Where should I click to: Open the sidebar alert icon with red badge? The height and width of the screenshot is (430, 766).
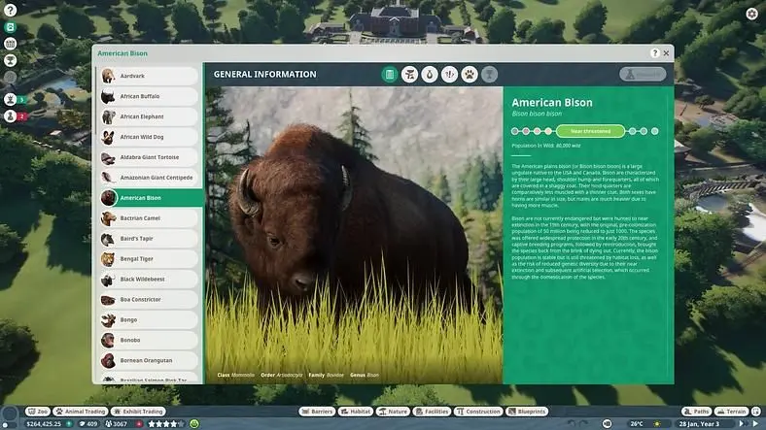tap(11, 116)
